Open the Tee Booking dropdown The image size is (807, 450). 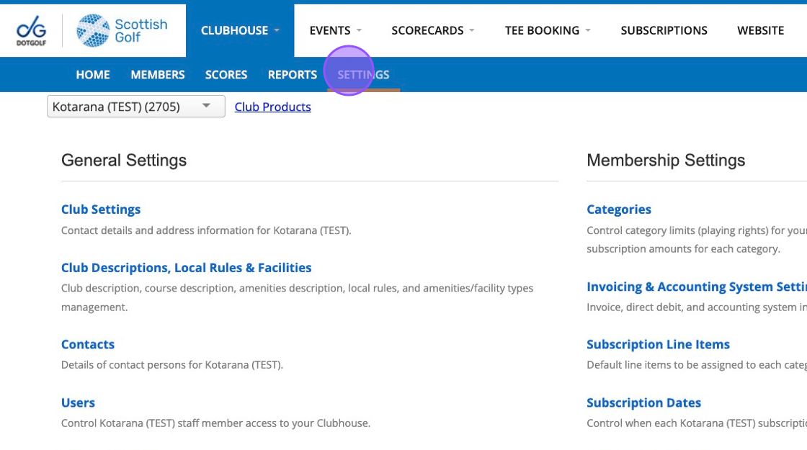(x=548, y=30)
